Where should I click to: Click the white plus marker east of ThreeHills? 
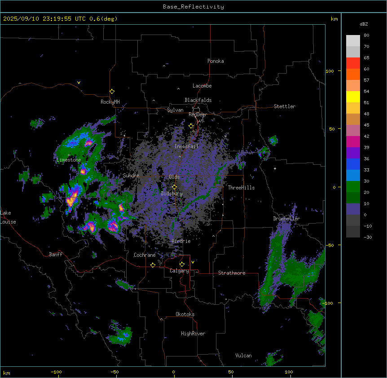(275, 168)
